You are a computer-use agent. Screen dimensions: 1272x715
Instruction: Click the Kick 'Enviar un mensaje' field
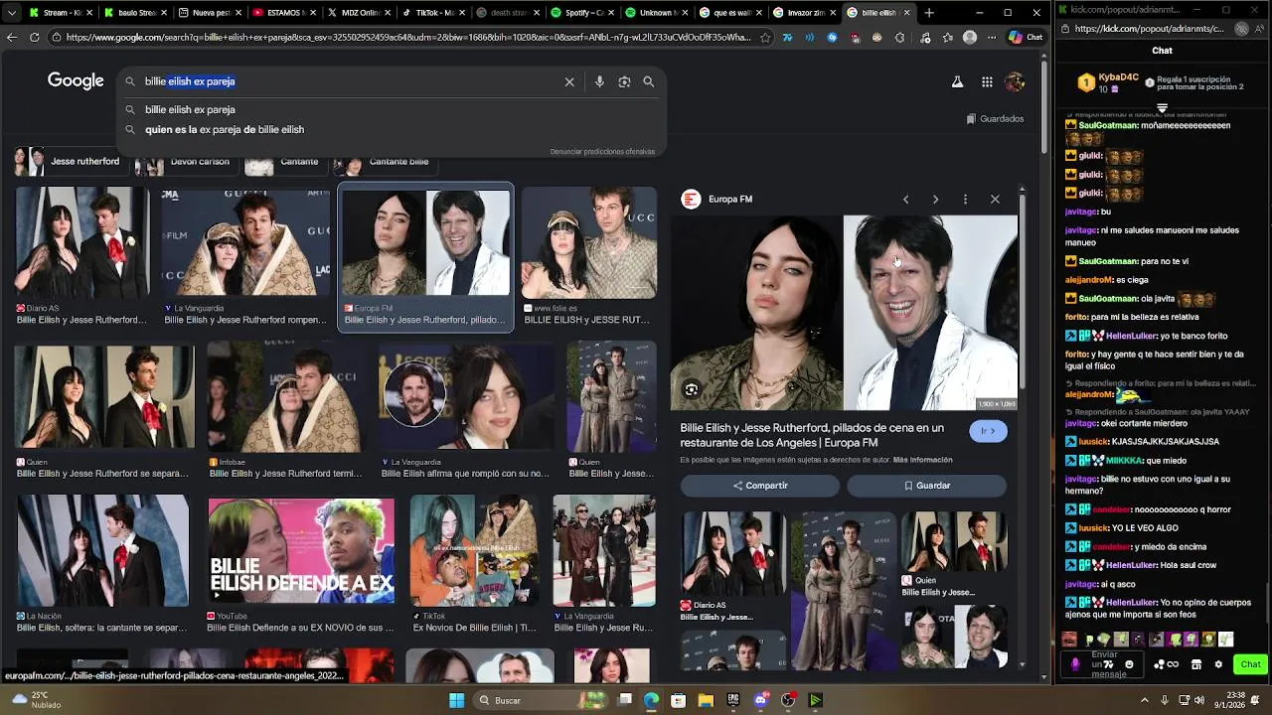pyautogui.click(x=1104, y=664)
